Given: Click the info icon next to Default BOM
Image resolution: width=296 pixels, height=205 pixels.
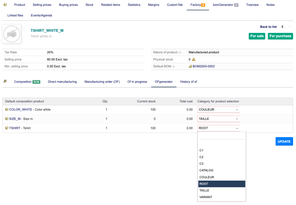Looking at the screenshot, I should [174, 66].
